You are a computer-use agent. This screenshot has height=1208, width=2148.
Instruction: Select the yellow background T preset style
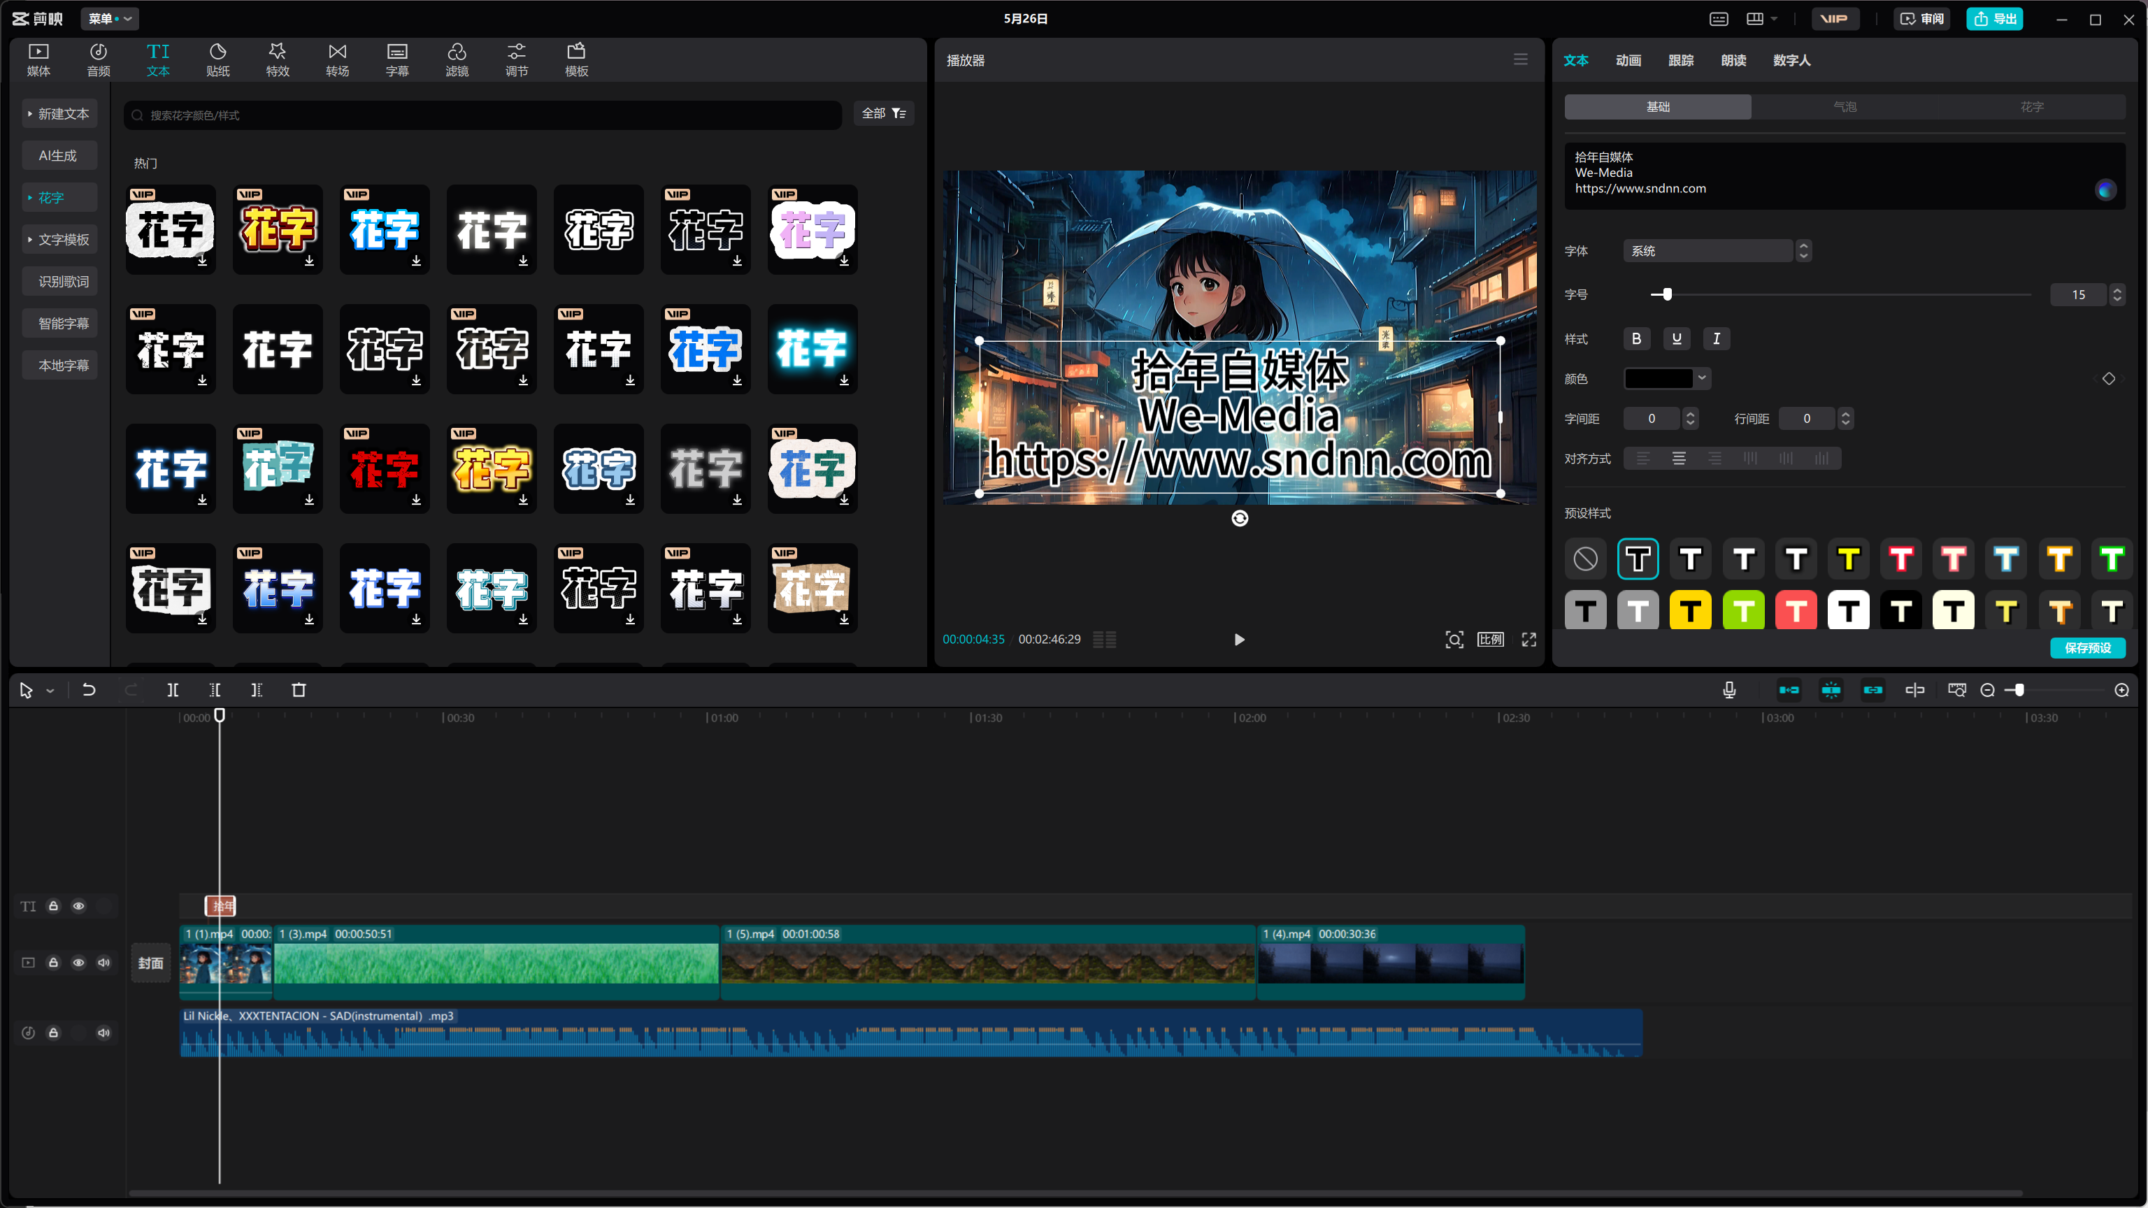click(x=1690, y=611)
